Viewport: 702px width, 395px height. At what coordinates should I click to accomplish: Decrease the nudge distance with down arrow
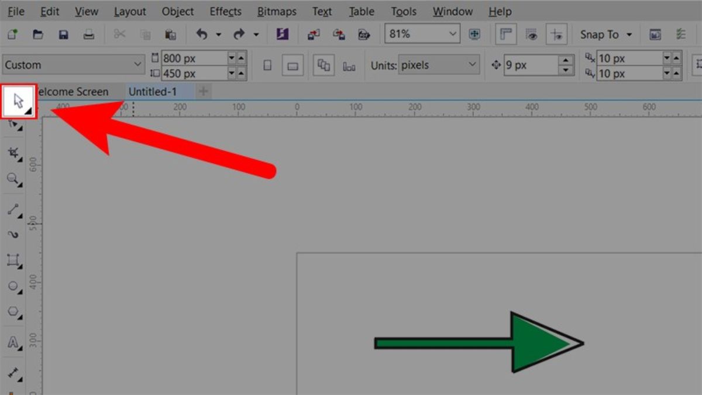566,70
